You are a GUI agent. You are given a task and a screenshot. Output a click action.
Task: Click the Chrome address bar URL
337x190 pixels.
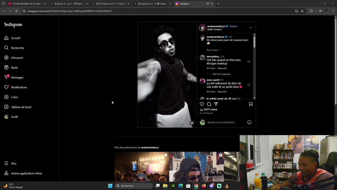point(70,11)
